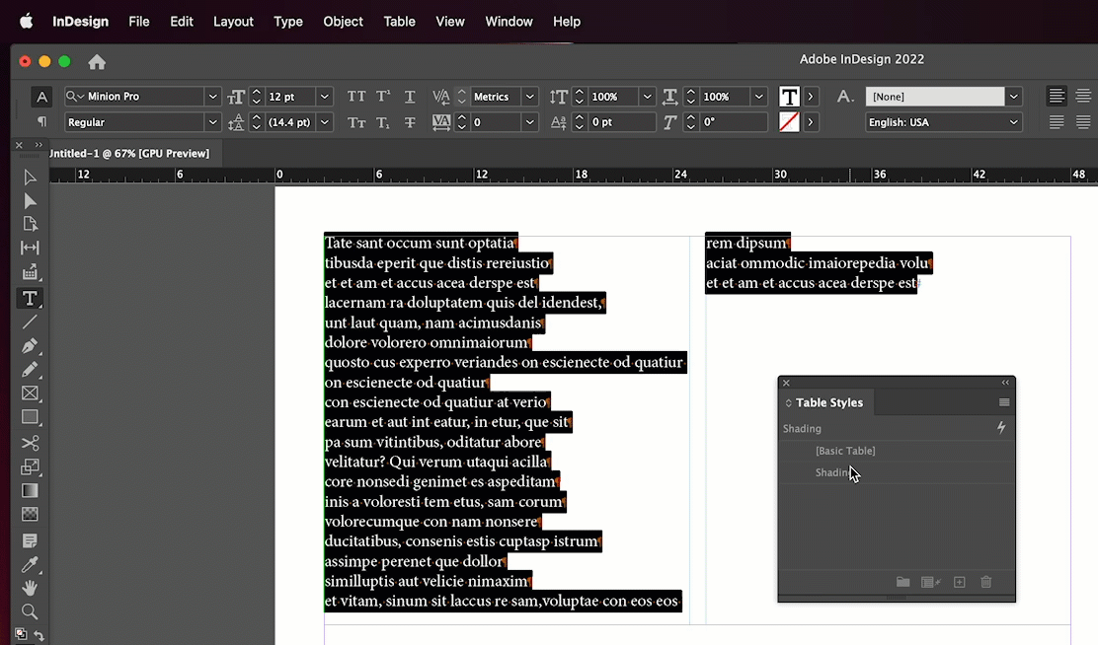Select the Line tool
Image resolution: width=1098 pixels, height=645 pixels.
(x=30, y=322)
